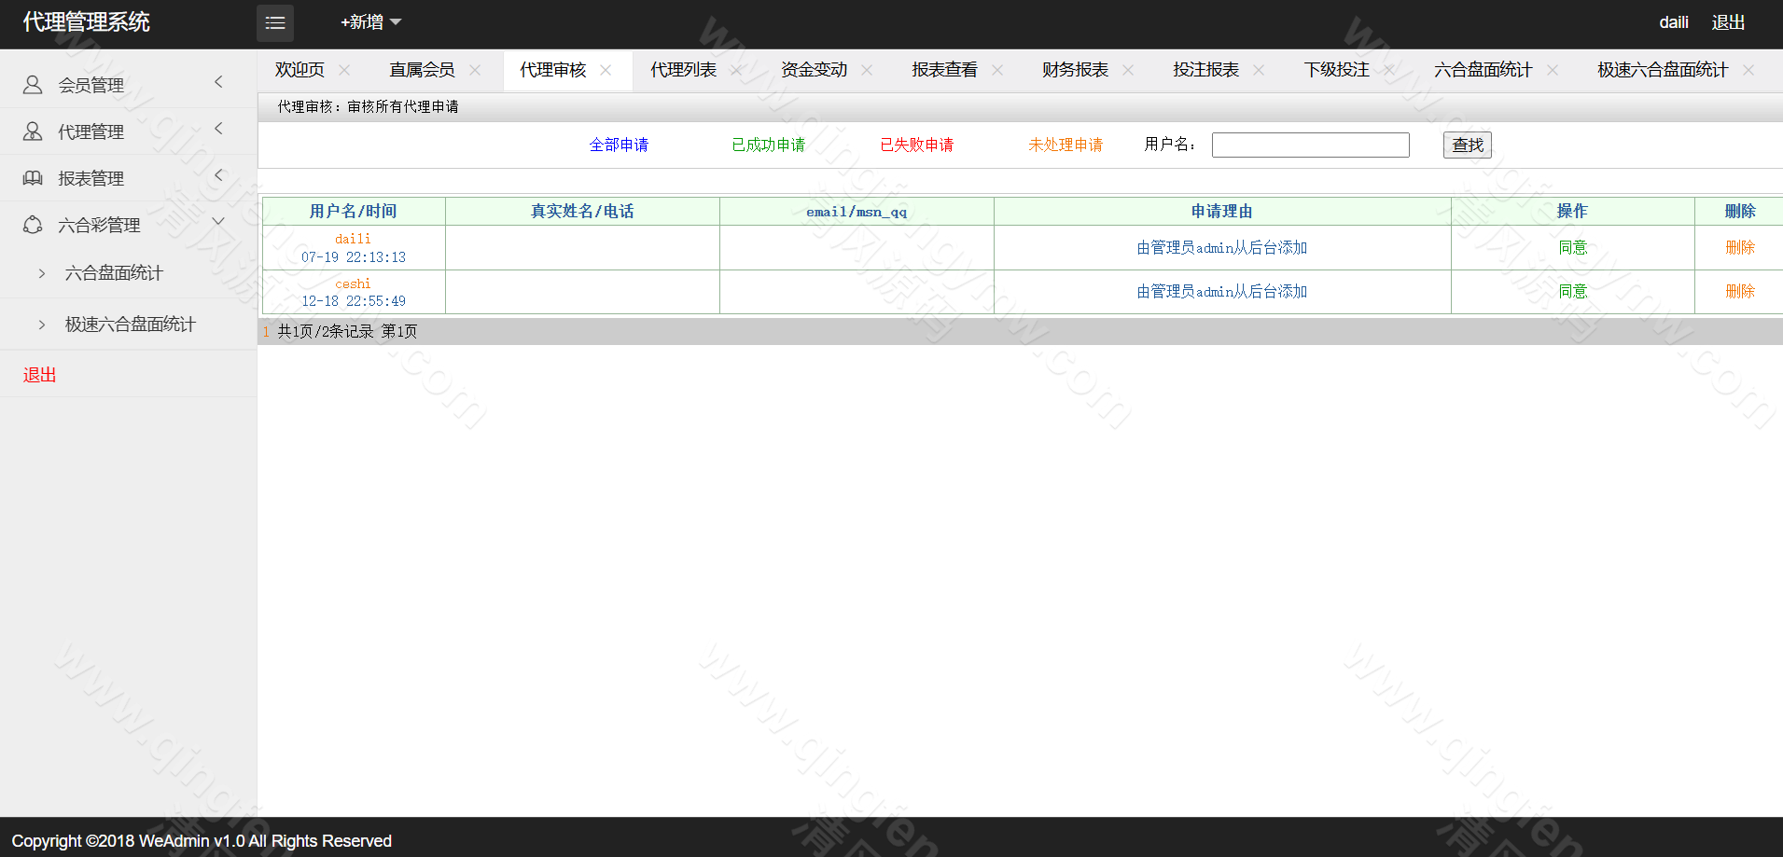Click the 报表管理 book icon in sidebar
This screenshot has height=857, width=1783.
pos(33,178)
